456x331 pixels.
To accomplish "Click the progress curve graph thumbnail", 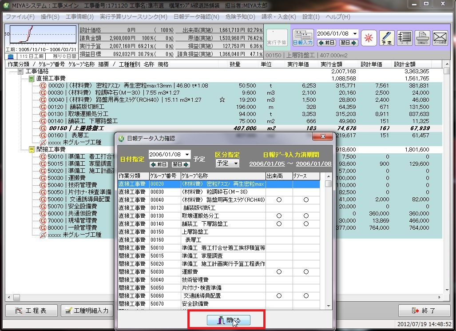I will (43, 34).
